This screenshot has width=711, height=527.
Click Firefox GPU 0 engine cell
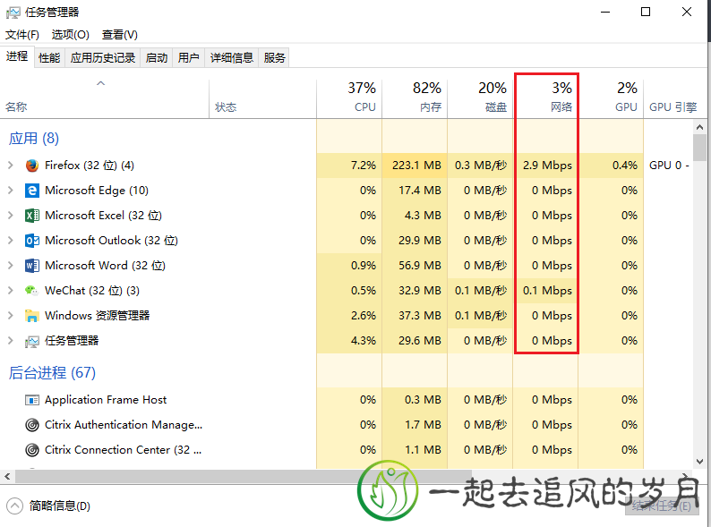669,166
